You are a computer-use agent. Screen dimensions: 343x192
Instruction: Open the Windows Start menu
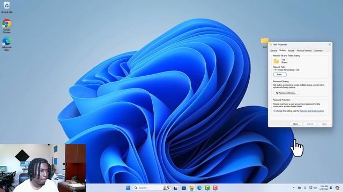click(x=128, y=188)
